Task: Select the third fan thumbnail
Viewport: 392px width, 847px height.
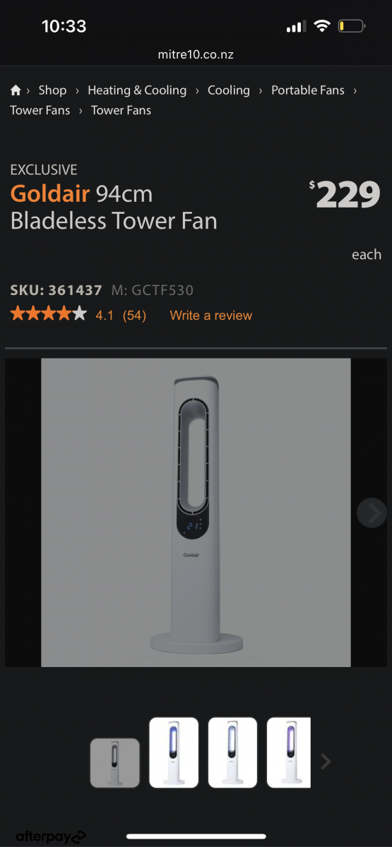Action: 232,752
